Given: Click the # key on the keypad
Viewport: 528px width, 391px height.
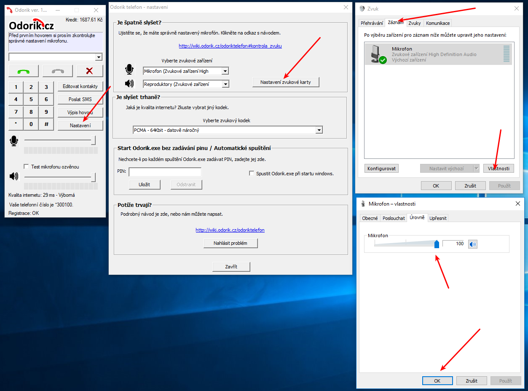Looking at the screenshot, I should click(46, 124).
